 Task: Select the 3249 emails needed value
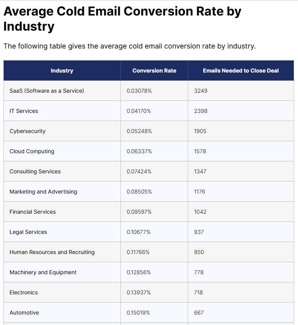coord(201,91)
